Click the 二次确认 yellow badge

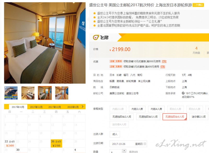(x=198, y=5)
